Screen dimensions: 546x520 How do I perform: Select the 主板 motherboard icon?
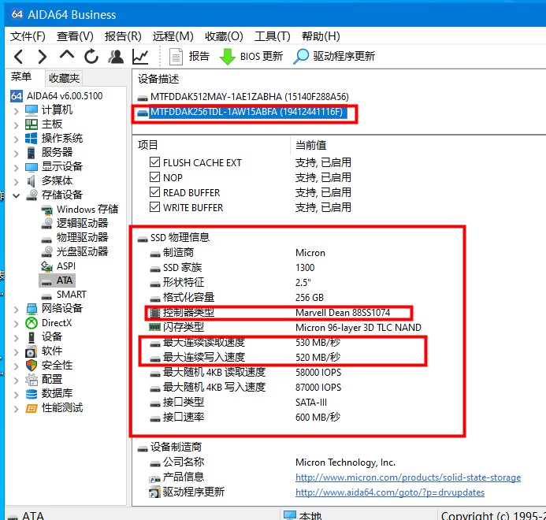click(32, 124)
